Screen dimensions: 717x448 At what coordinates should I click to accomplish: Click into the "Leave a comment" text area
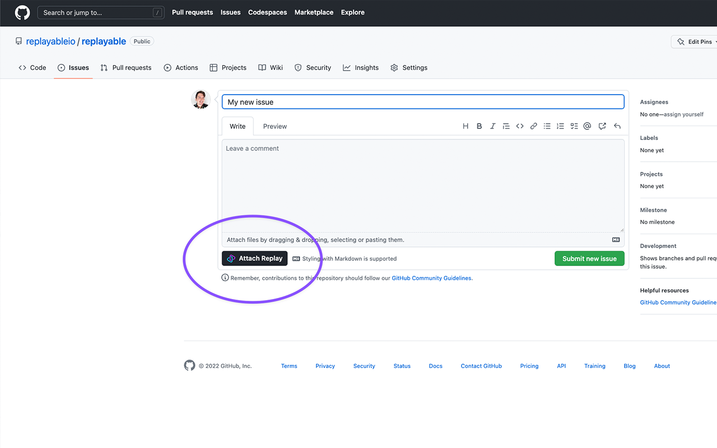coord(423,185)
